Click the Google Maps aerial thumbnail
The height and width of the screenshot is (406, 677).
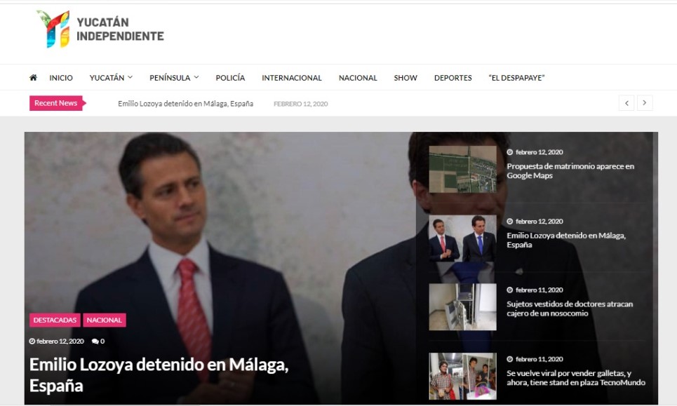point(462,169)
